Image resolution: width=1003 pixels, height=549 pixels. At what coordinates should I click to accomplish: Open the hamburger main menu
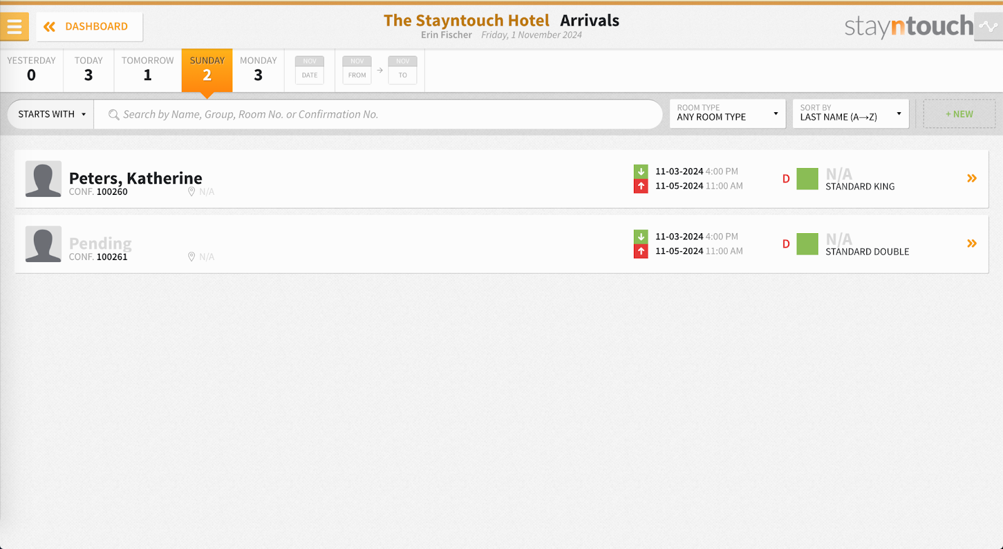point(14,26)
